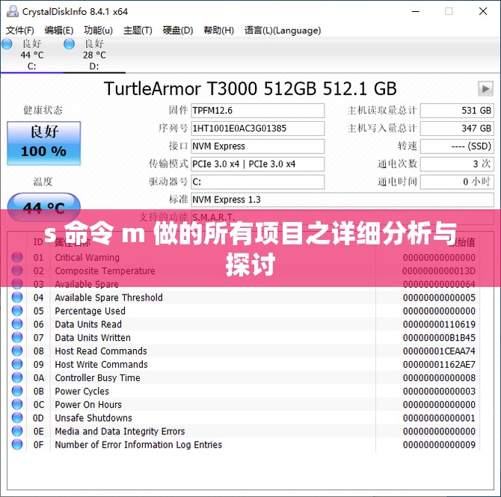Click status dot for Percentage Used
The width and height of the screenshot is (501, 497).
coord(17,311)
